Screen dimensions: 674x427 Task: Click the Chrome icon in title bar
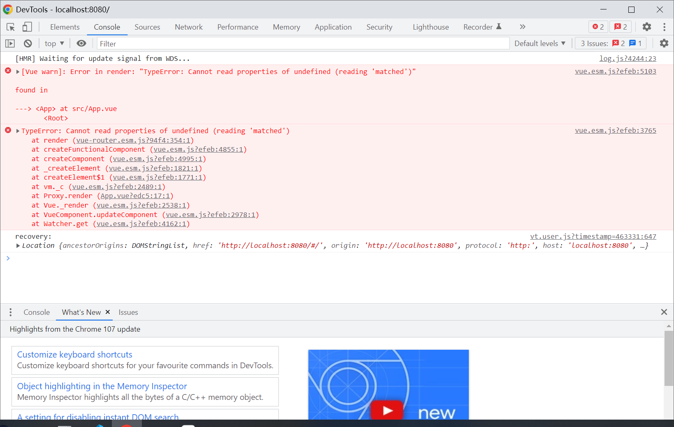click(8, 9)
